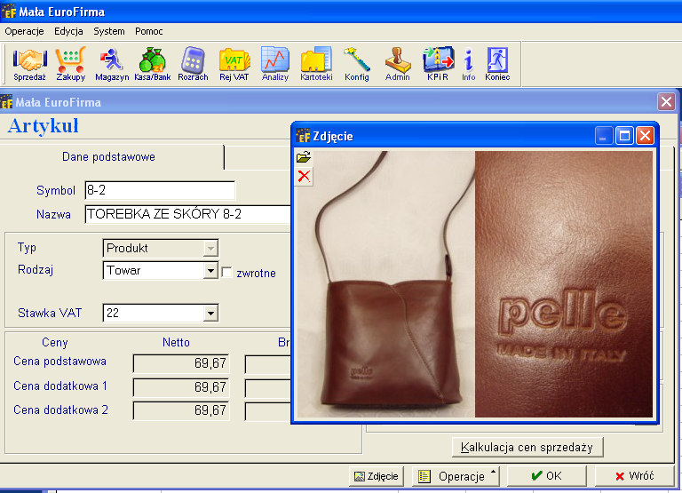Open the Operacje button at bottom
Viewport: 682px width, 493px height.
pos(456,476)
